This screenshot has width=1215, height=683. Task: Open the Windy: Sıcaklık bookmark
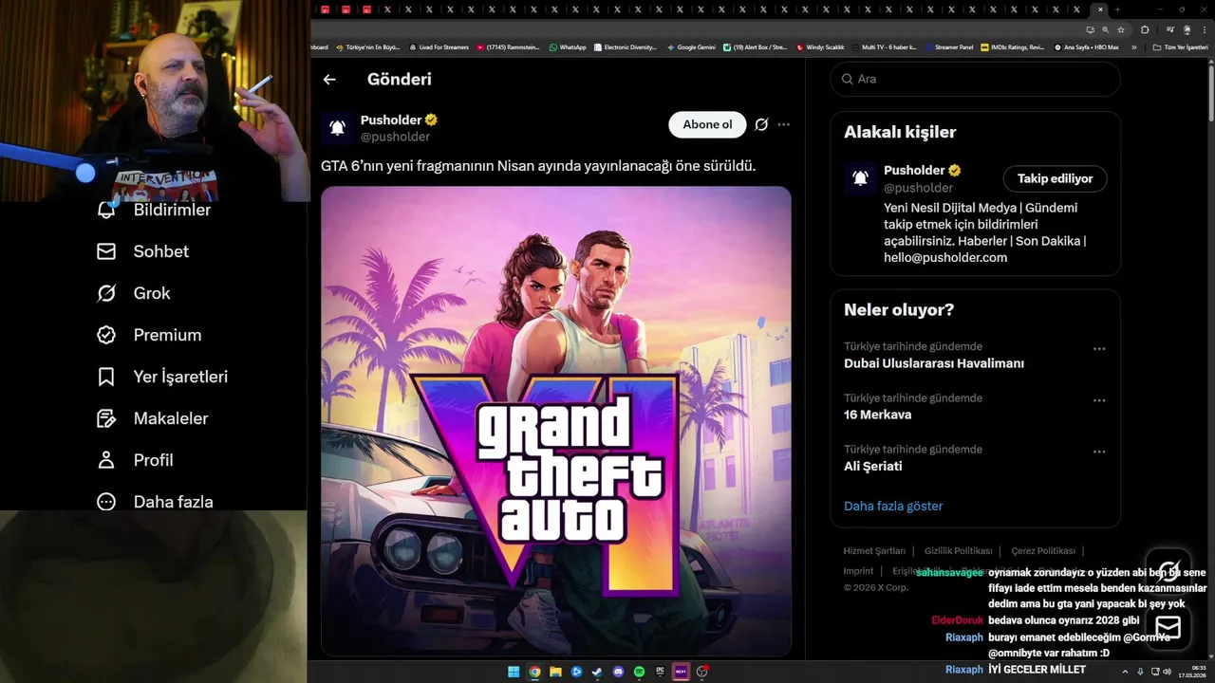821,46
